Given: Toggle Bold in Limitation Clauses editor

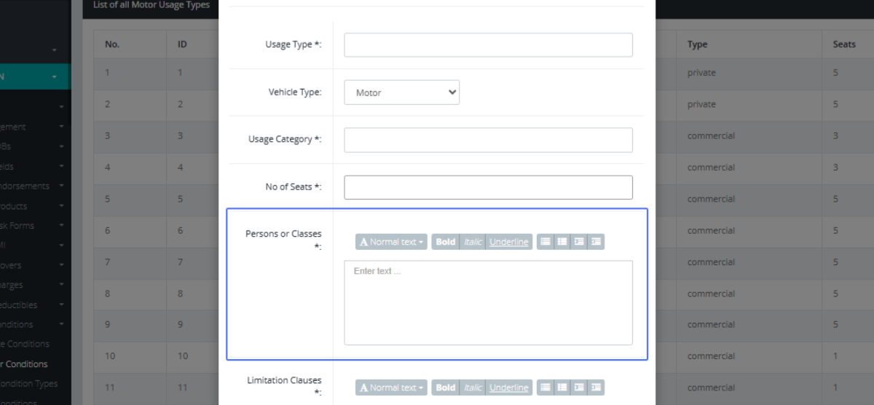Looking at the screenshot, I should pyautogui.click(x=446, y=388).
